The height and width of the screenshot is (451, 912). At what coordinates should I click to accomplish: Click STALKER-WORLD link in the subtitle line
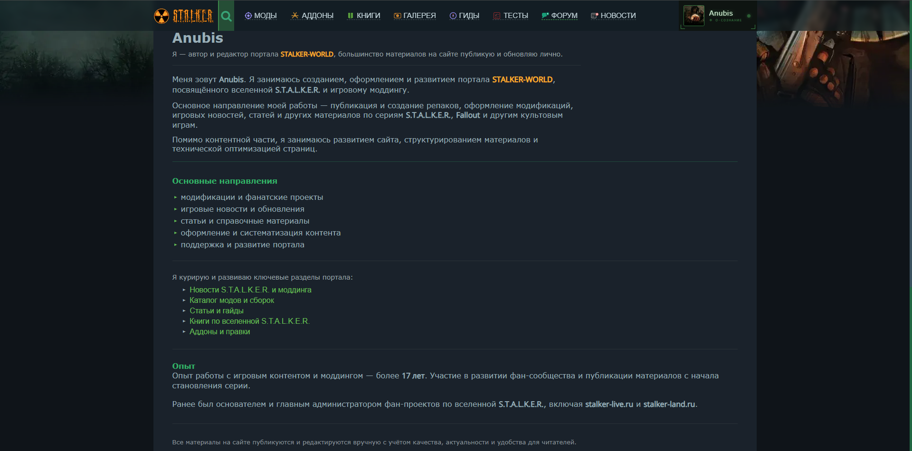(x=307, y=54)
